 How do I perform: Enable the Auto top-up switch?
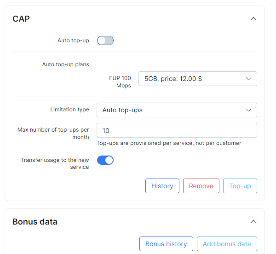105,40
